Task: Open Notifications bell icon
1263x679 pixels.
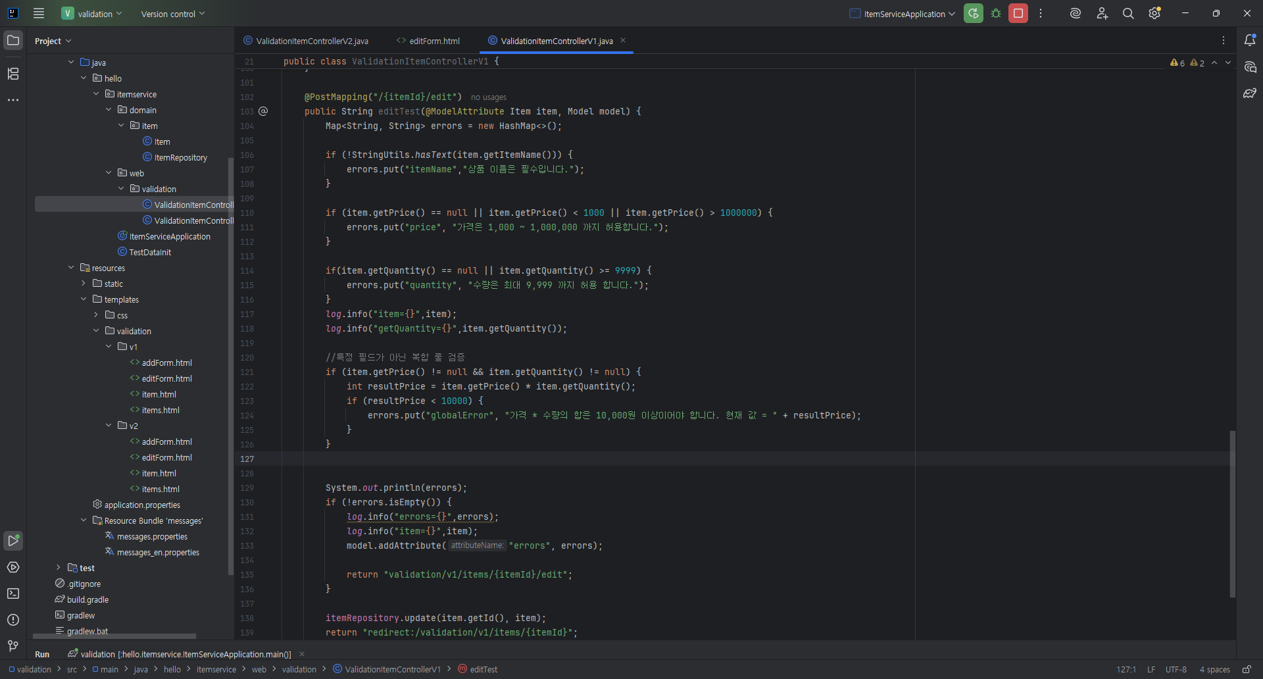Action: click(1250, 40)
